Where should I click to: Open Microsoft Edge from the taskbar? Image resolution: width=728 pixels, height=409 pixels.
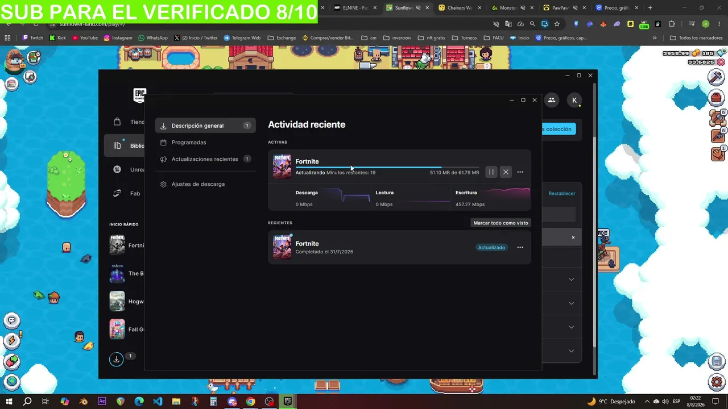tap(139, 402)
